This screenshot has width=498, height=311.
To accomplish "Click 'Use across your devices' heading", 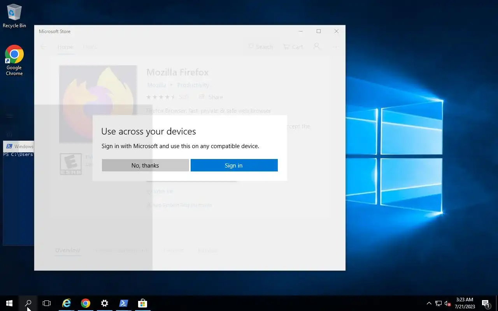I will [x=149, y=131].
